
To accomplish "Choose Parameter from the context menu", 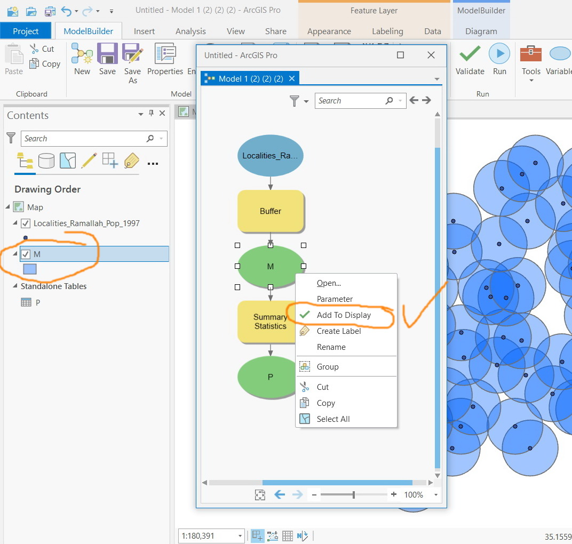I will click(335, 299).
